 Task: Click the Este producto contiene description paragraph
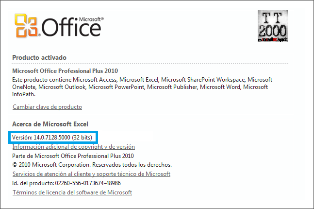pos(142,87)
